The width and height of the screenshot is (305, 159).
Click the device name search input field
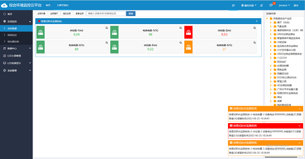point(106,13)
